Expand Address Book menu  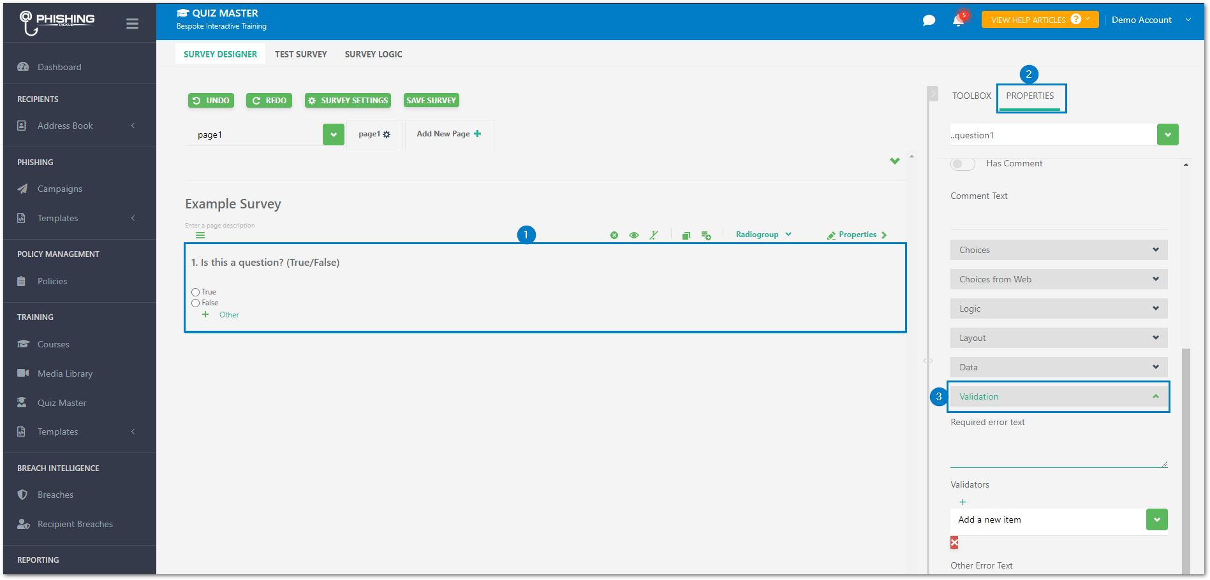(x=77, y=126)
